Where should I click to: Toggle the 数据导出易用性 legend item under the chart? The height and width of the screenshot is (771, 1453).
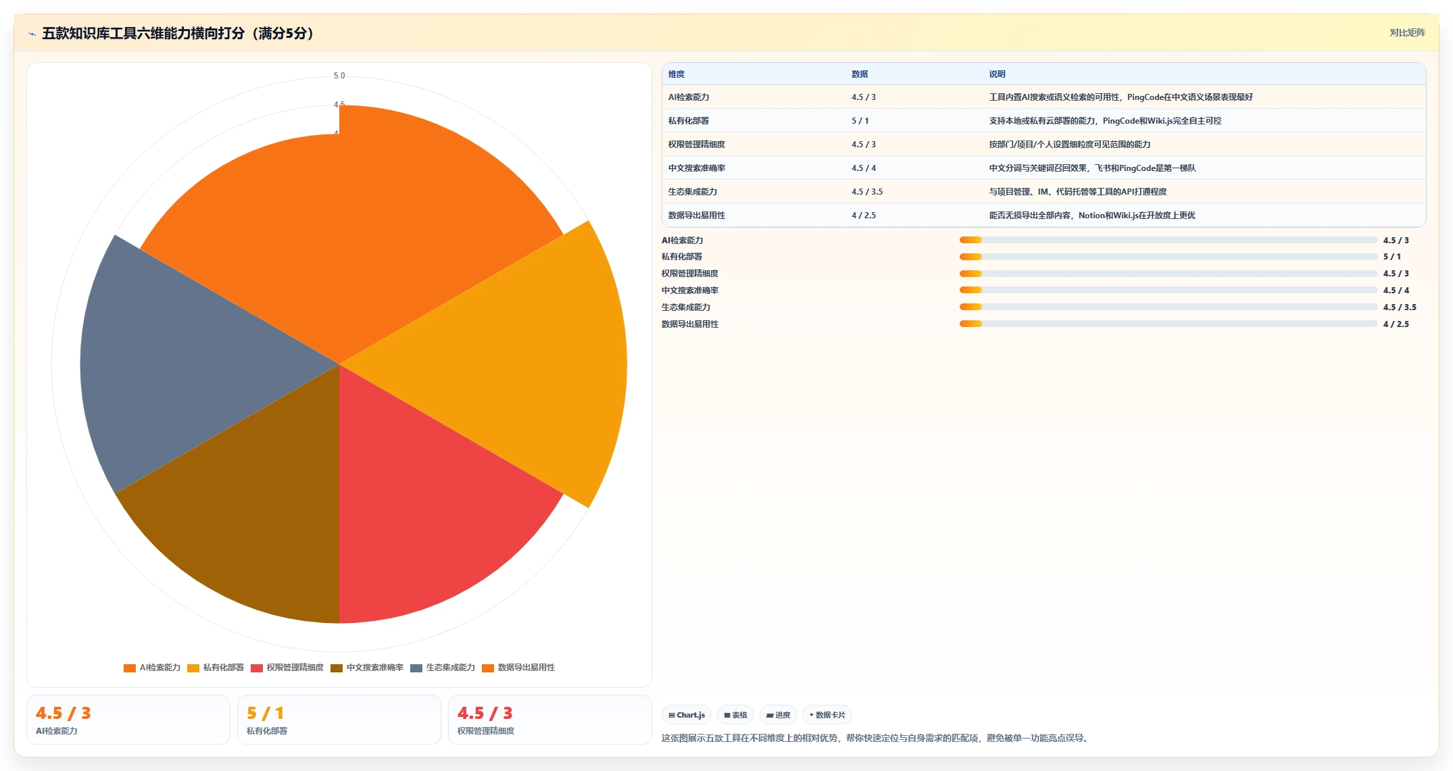point(518,668)
